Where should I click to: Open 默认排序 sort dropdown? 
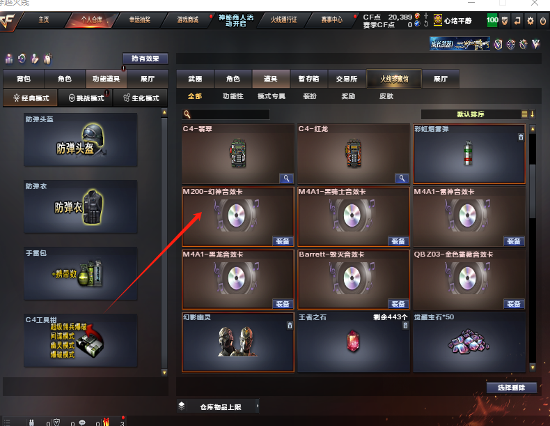click(471, 114)
